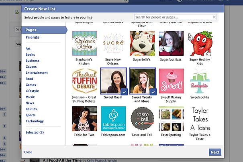Click the Sweet Basil profile photo
243x162 pixels.
pyautogui.click(x=113, y=81)
